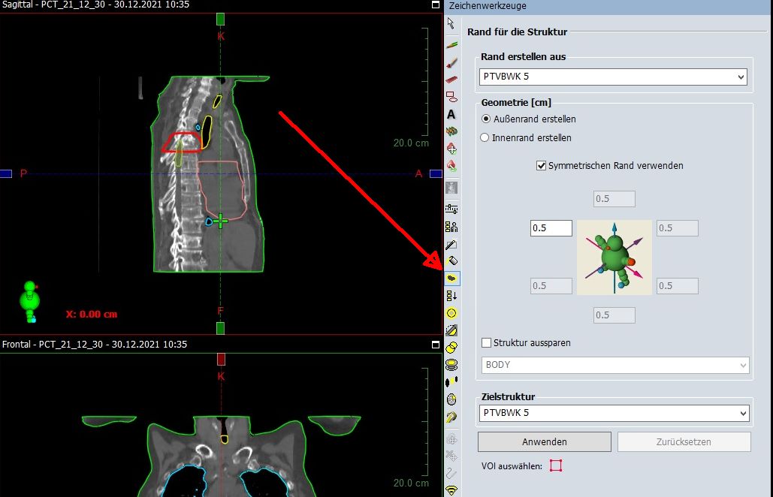Click the 'VOI auswählen' red square icon
Screen dimensions: 773x497
555,466
